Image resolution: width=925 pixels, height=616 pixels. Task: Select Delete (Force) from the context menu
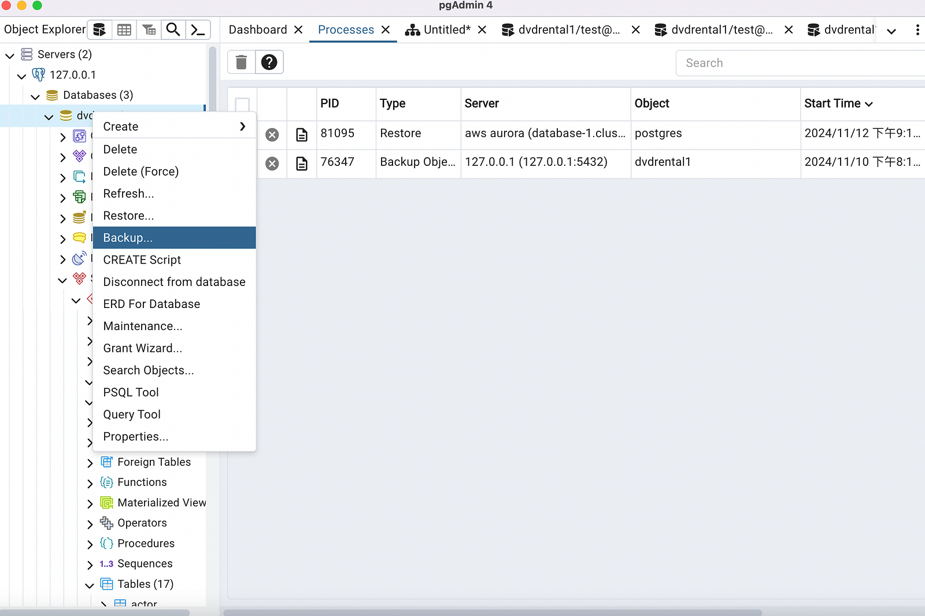174,172
